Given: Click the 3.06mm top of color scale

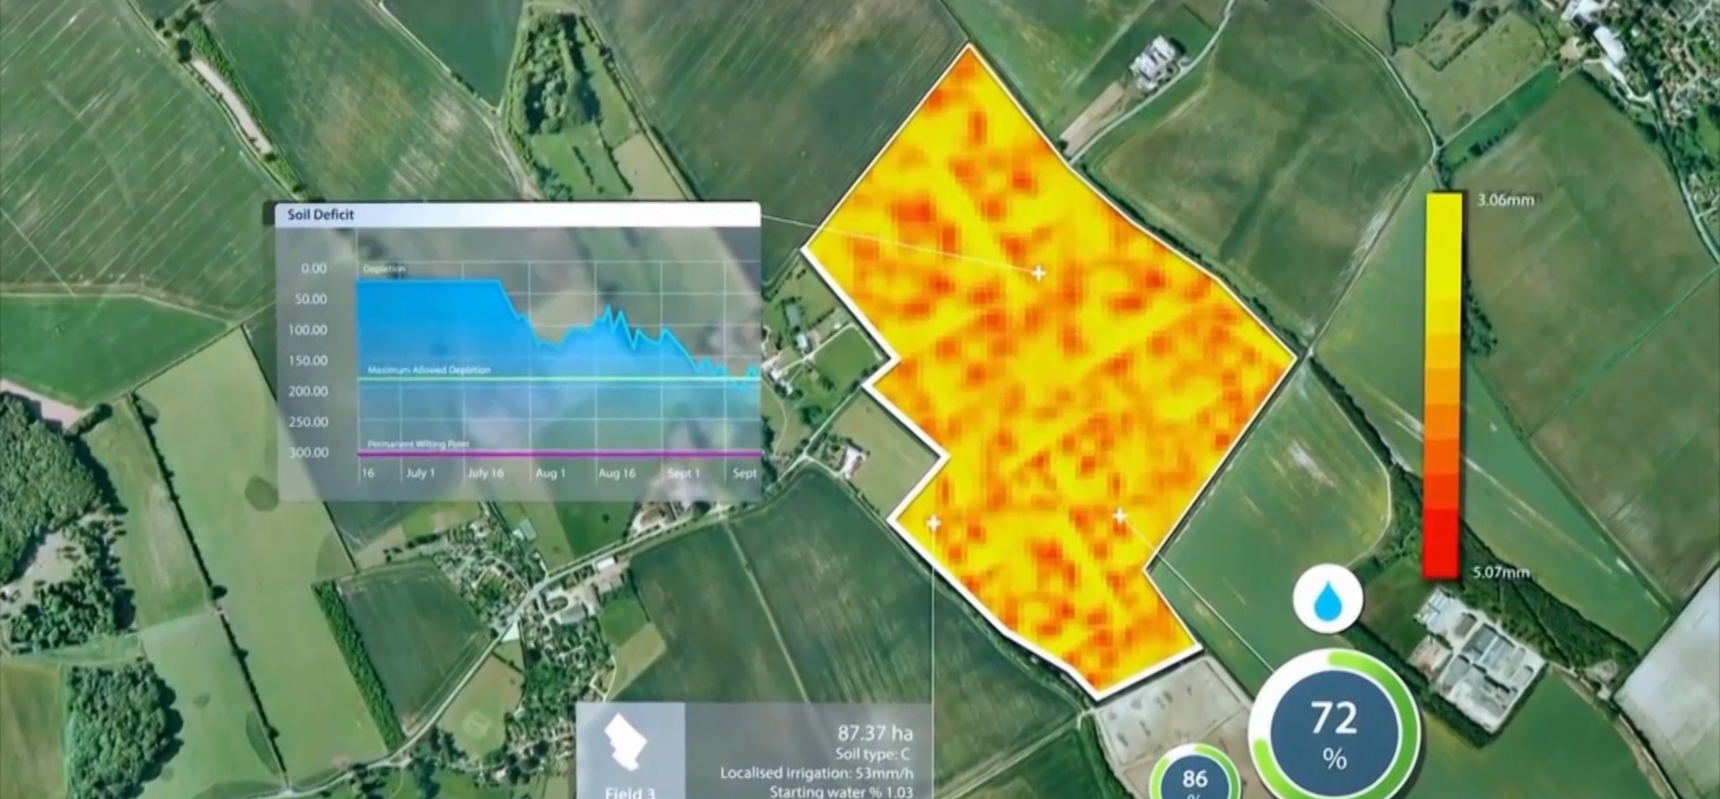Looking at the screenshot, I should pos(1506,200).
